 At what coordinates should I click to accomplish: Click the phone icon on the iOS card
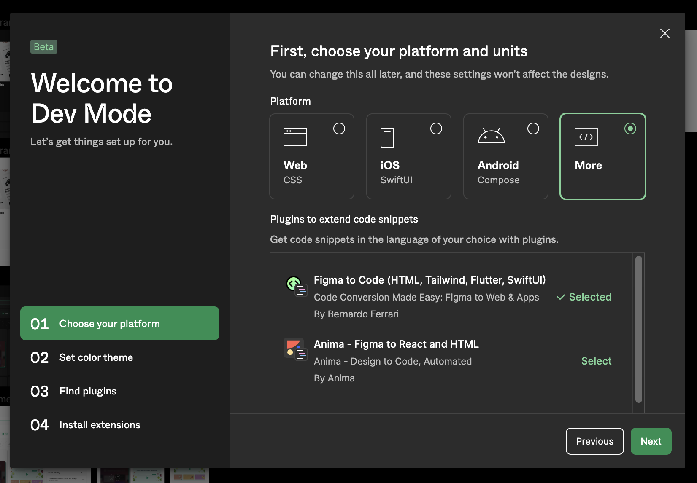pyautogui.click(x=387, y=137)
